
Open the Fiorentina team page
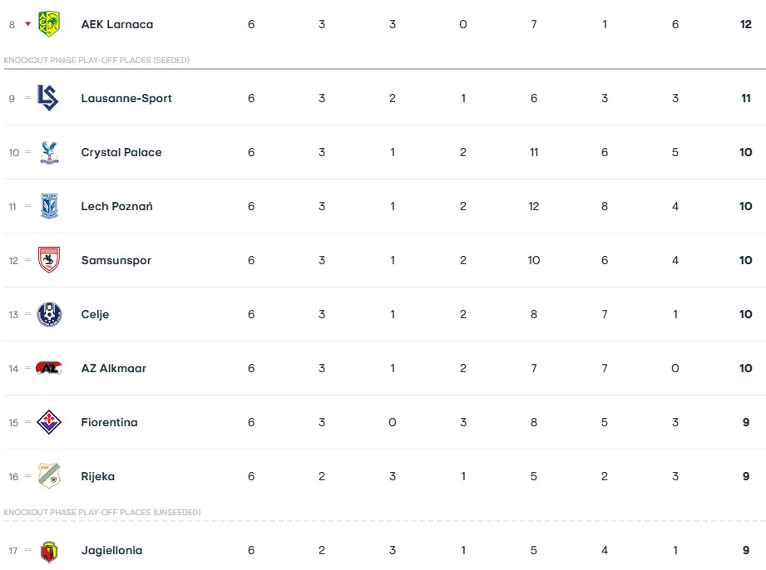point(109,422)
